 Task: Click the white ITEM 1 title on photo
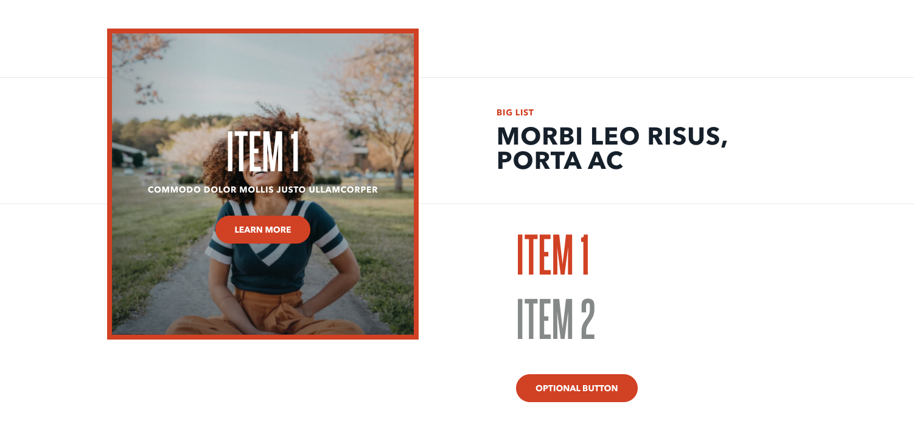[263, 152]
